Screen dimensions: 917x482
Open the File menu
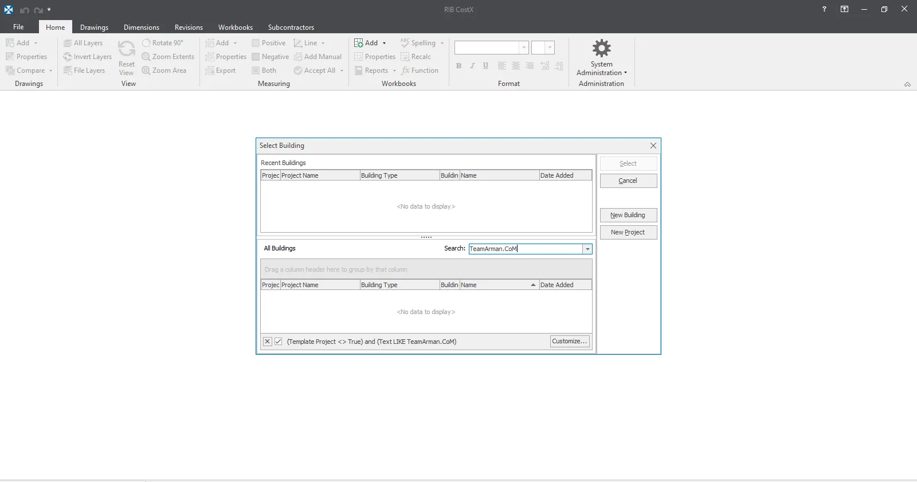point(18,27)
